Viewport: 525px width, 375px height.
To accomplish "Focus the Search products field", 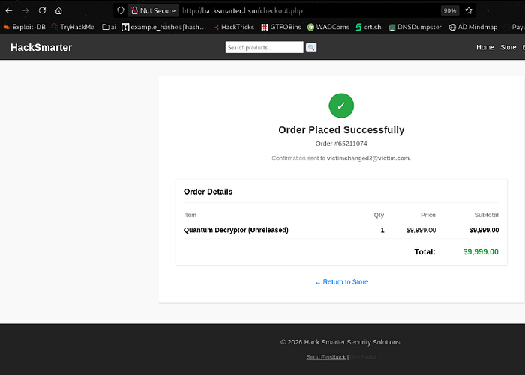I will (265, 47).
